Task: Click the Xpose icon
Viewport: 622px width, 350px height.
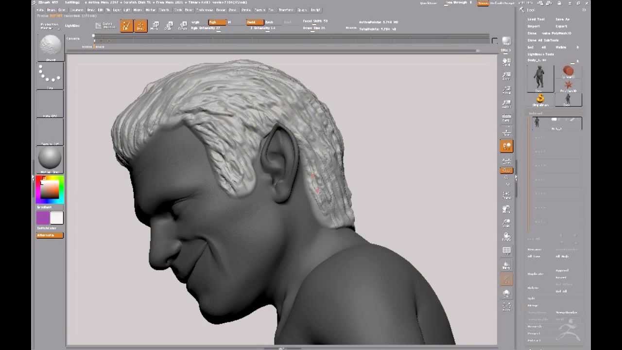Action: coord(506,307)
